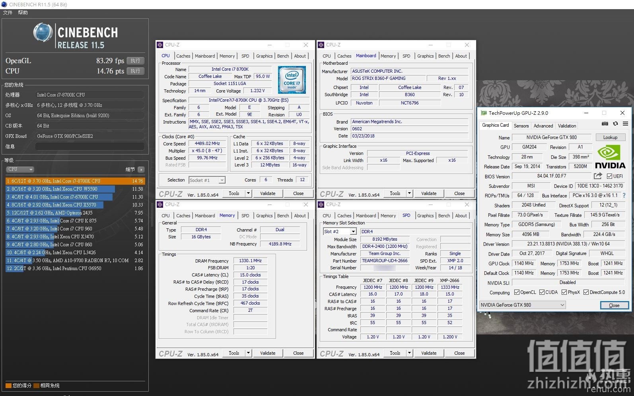The width and height of the screenshot is (634, 396).
Task: Click the Intel Core i7 badge logo
Action: click(x=292, y=80)
